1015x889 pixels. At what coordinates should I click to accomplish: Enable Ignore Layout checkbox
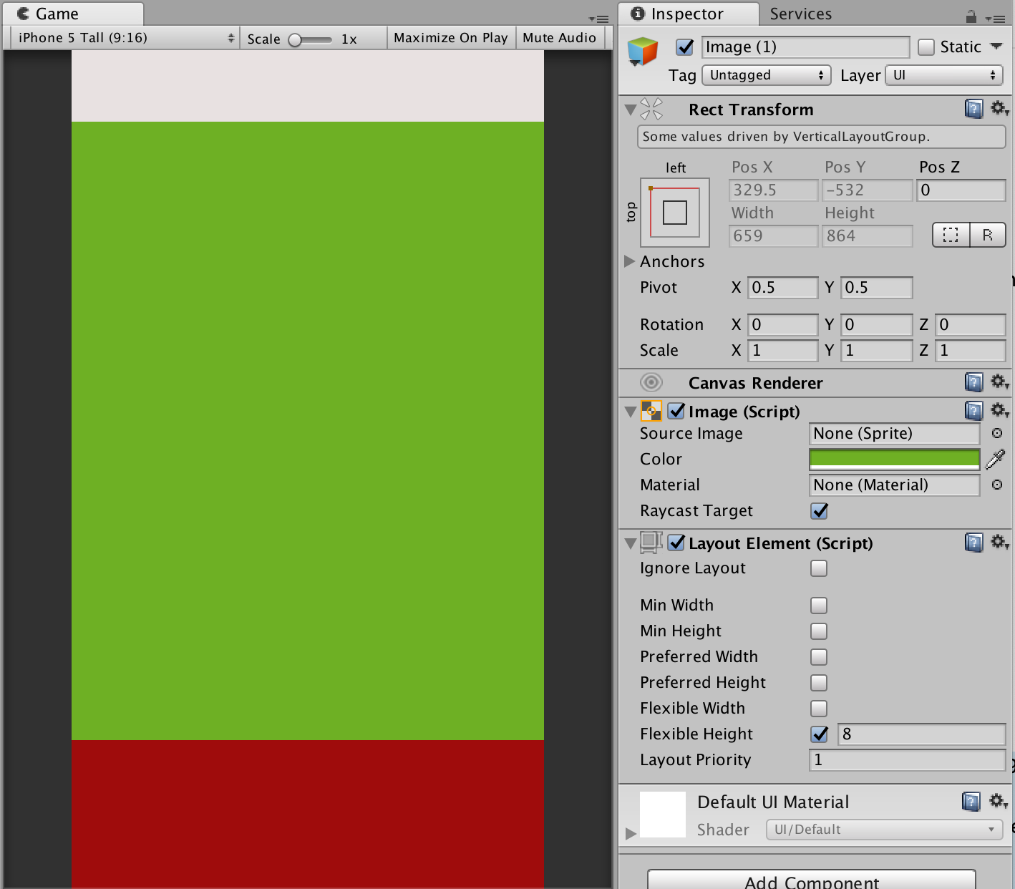click(x=819, y=568)
